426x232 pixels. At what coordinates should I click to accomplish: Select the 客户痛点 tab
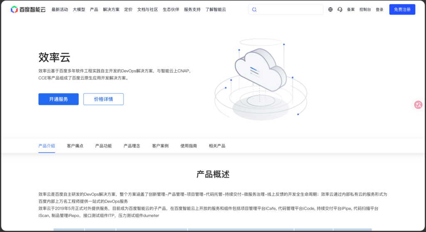75,146
